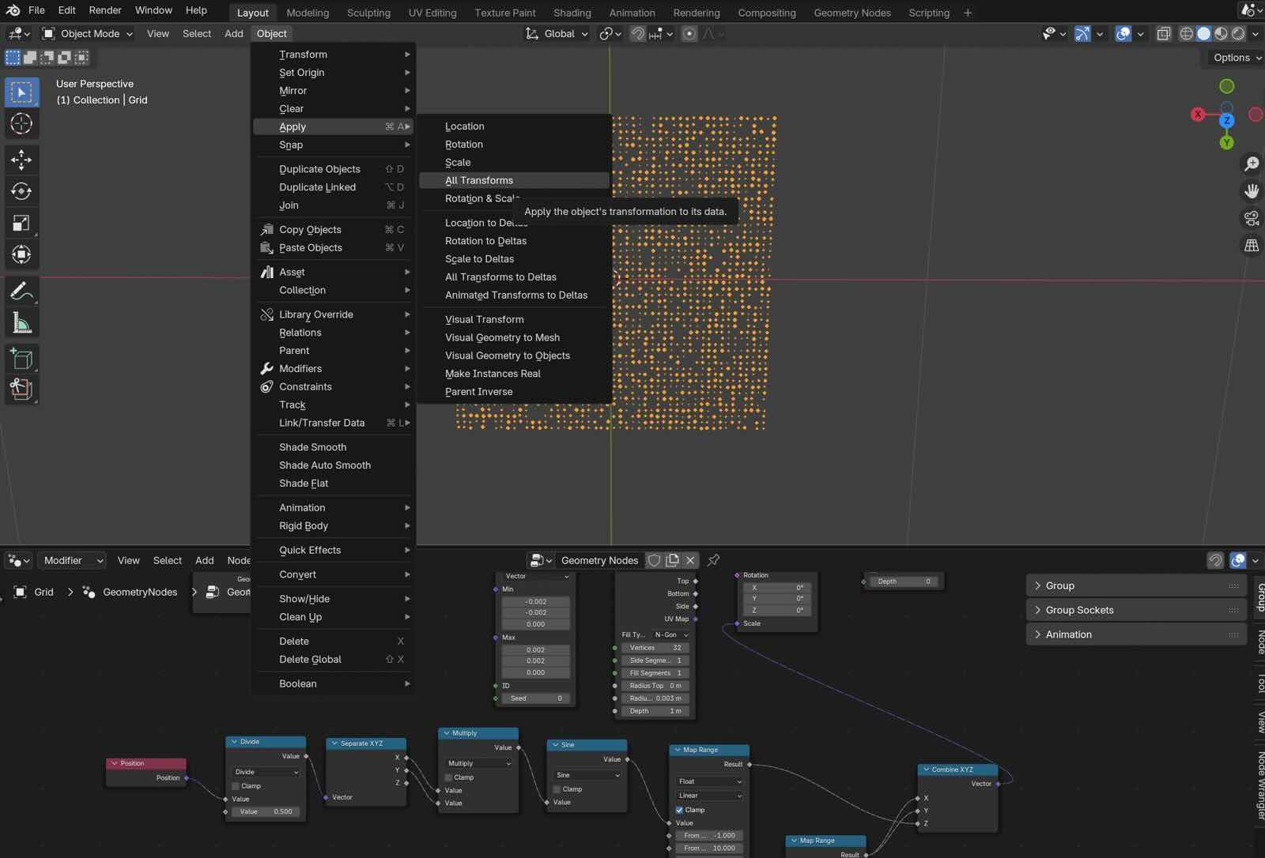Viewport: 1265px width, 858px height.
Task: Expand the Group Sockets panel
Action: pos(1079,610)
